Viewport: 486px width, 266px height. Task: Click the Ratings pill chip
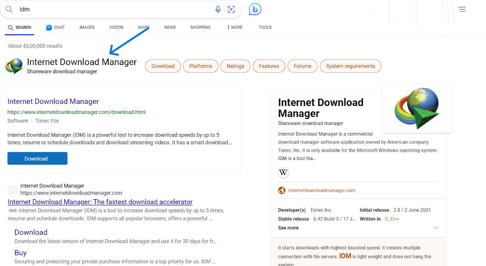[x=235, y=66]
